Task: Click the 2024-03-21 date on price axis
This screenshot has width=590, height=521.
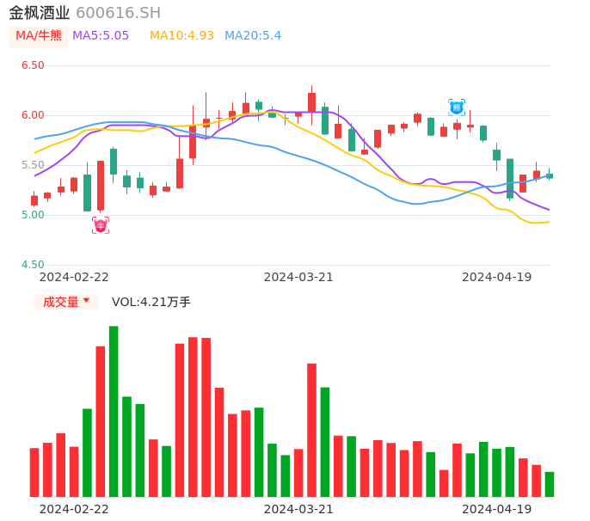Action: [x=298, y=277]
